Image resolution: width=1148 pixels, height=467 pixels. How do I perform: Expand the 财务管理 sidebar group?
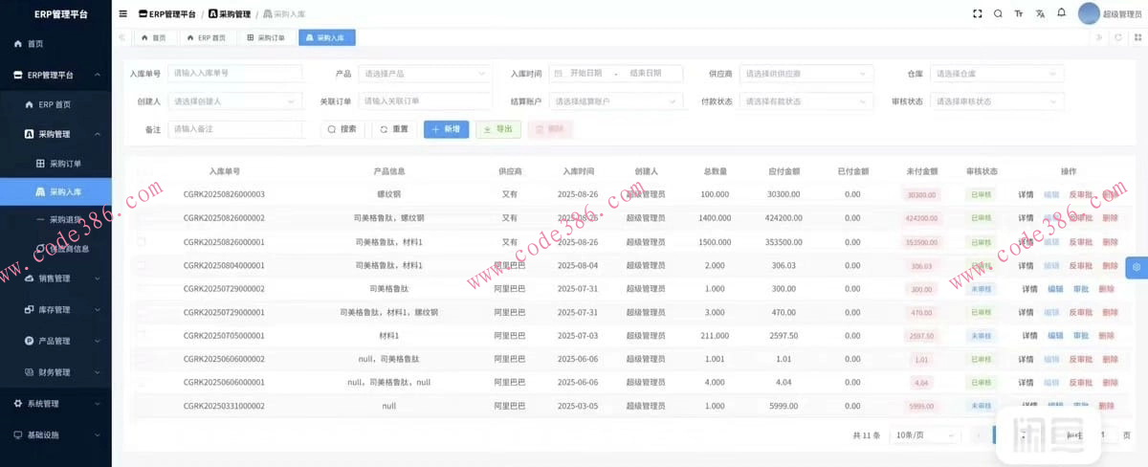click(55, 372)
